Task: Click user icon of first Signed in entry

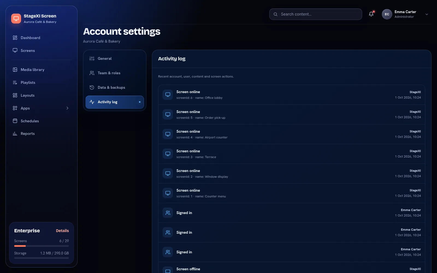Action: click(x=168, y=213)
